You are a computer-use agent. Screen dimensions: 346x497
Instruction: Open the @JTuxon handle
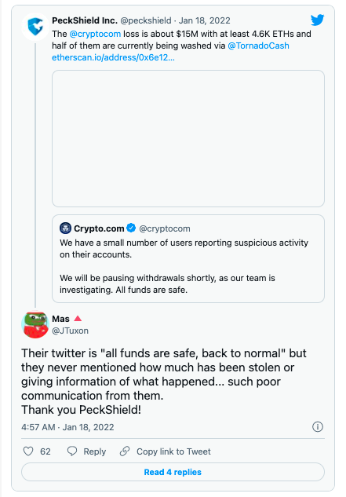click(x=70, y=331)
